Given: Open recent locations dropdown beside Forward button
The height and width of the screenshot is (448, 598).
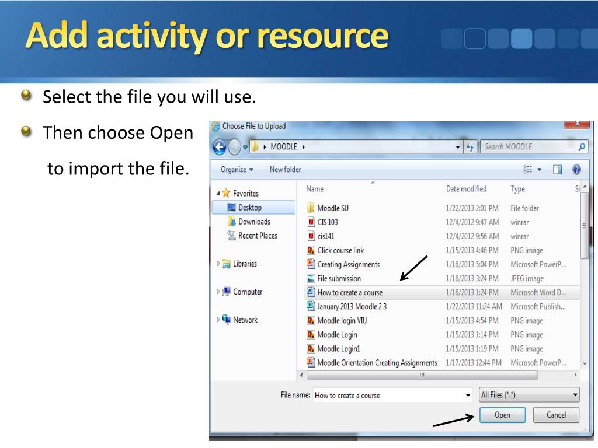Looking at the screenshot, I should (245, 147).
